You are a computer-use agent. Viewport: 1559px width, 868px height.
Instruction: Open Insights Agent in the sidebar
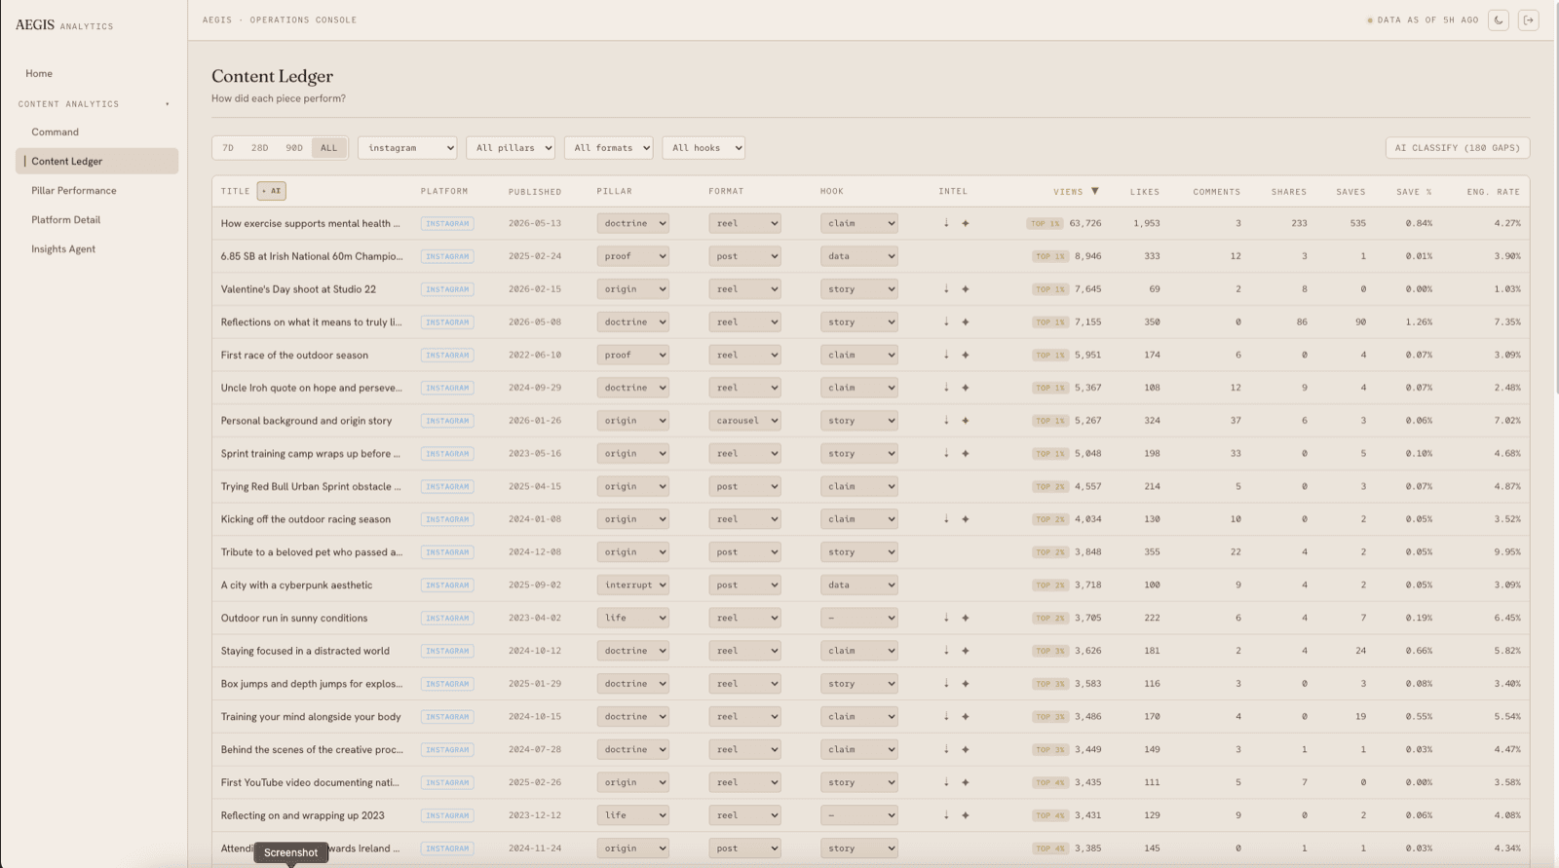[x=63, y=249]
